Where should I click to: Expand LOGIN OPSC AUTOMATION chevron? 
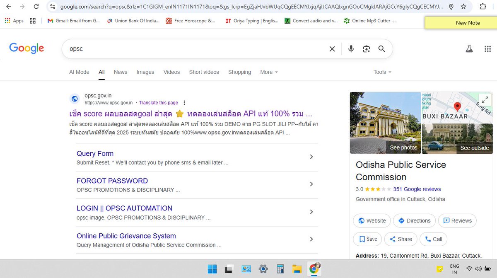tap(311, 212)
